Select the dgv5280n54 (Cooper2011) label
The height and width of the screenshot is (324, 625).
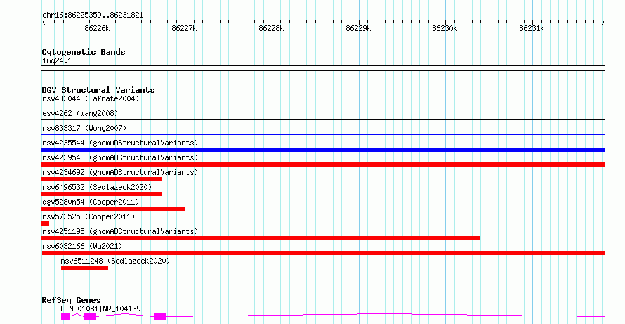tap(91, 202)
